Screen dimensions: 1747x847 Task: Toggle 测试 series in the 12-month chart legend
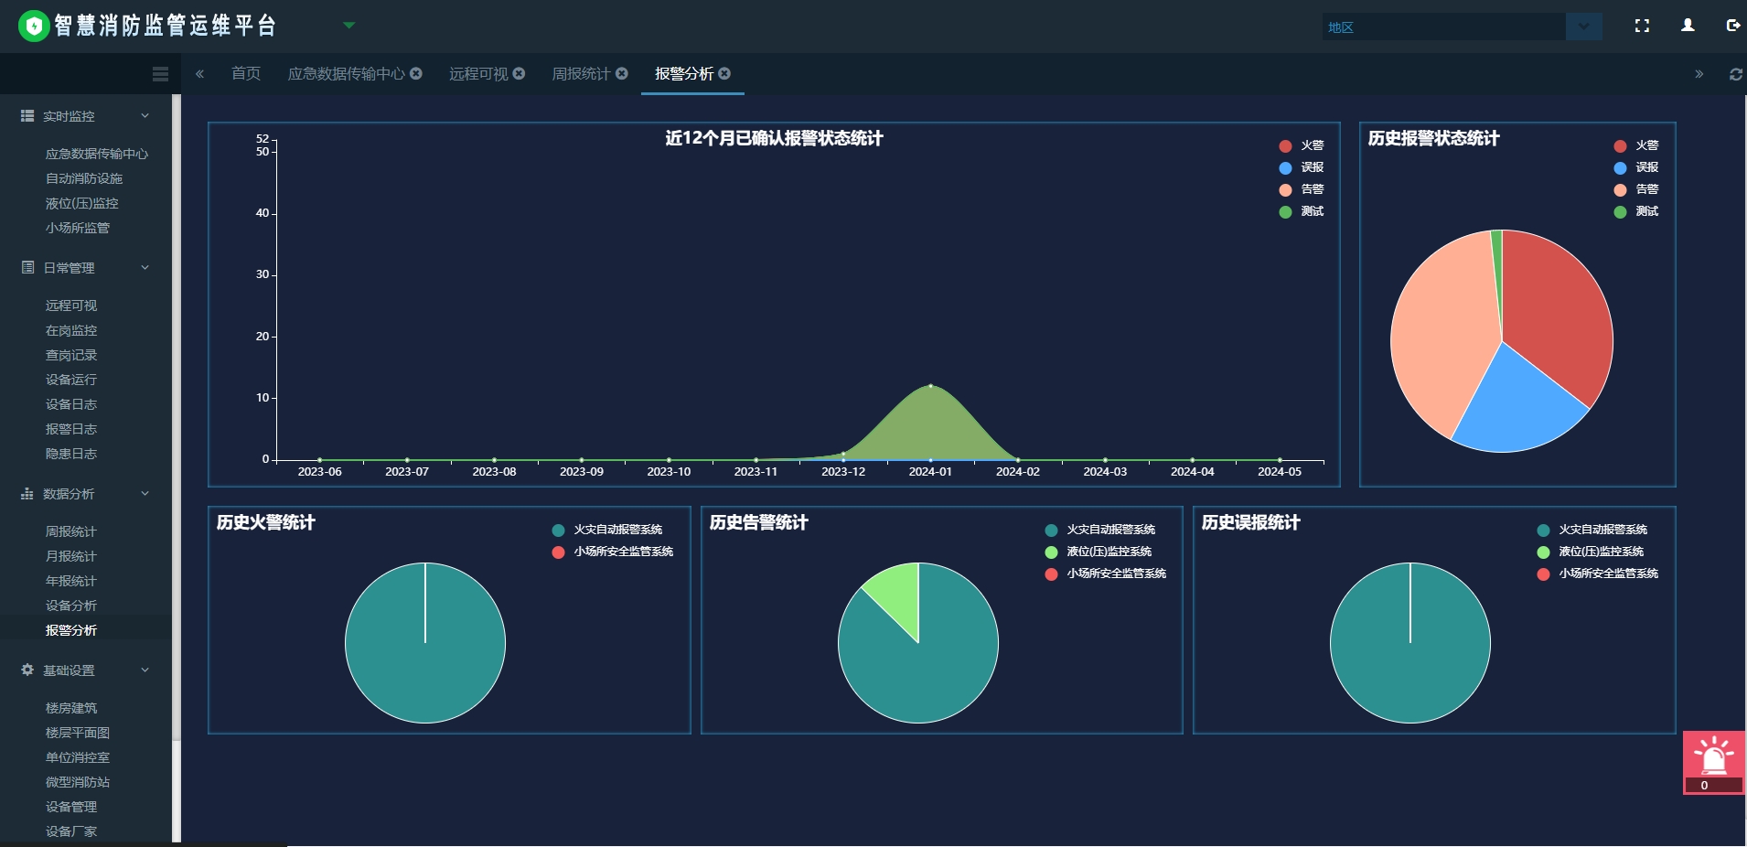tap(1302, 211)
